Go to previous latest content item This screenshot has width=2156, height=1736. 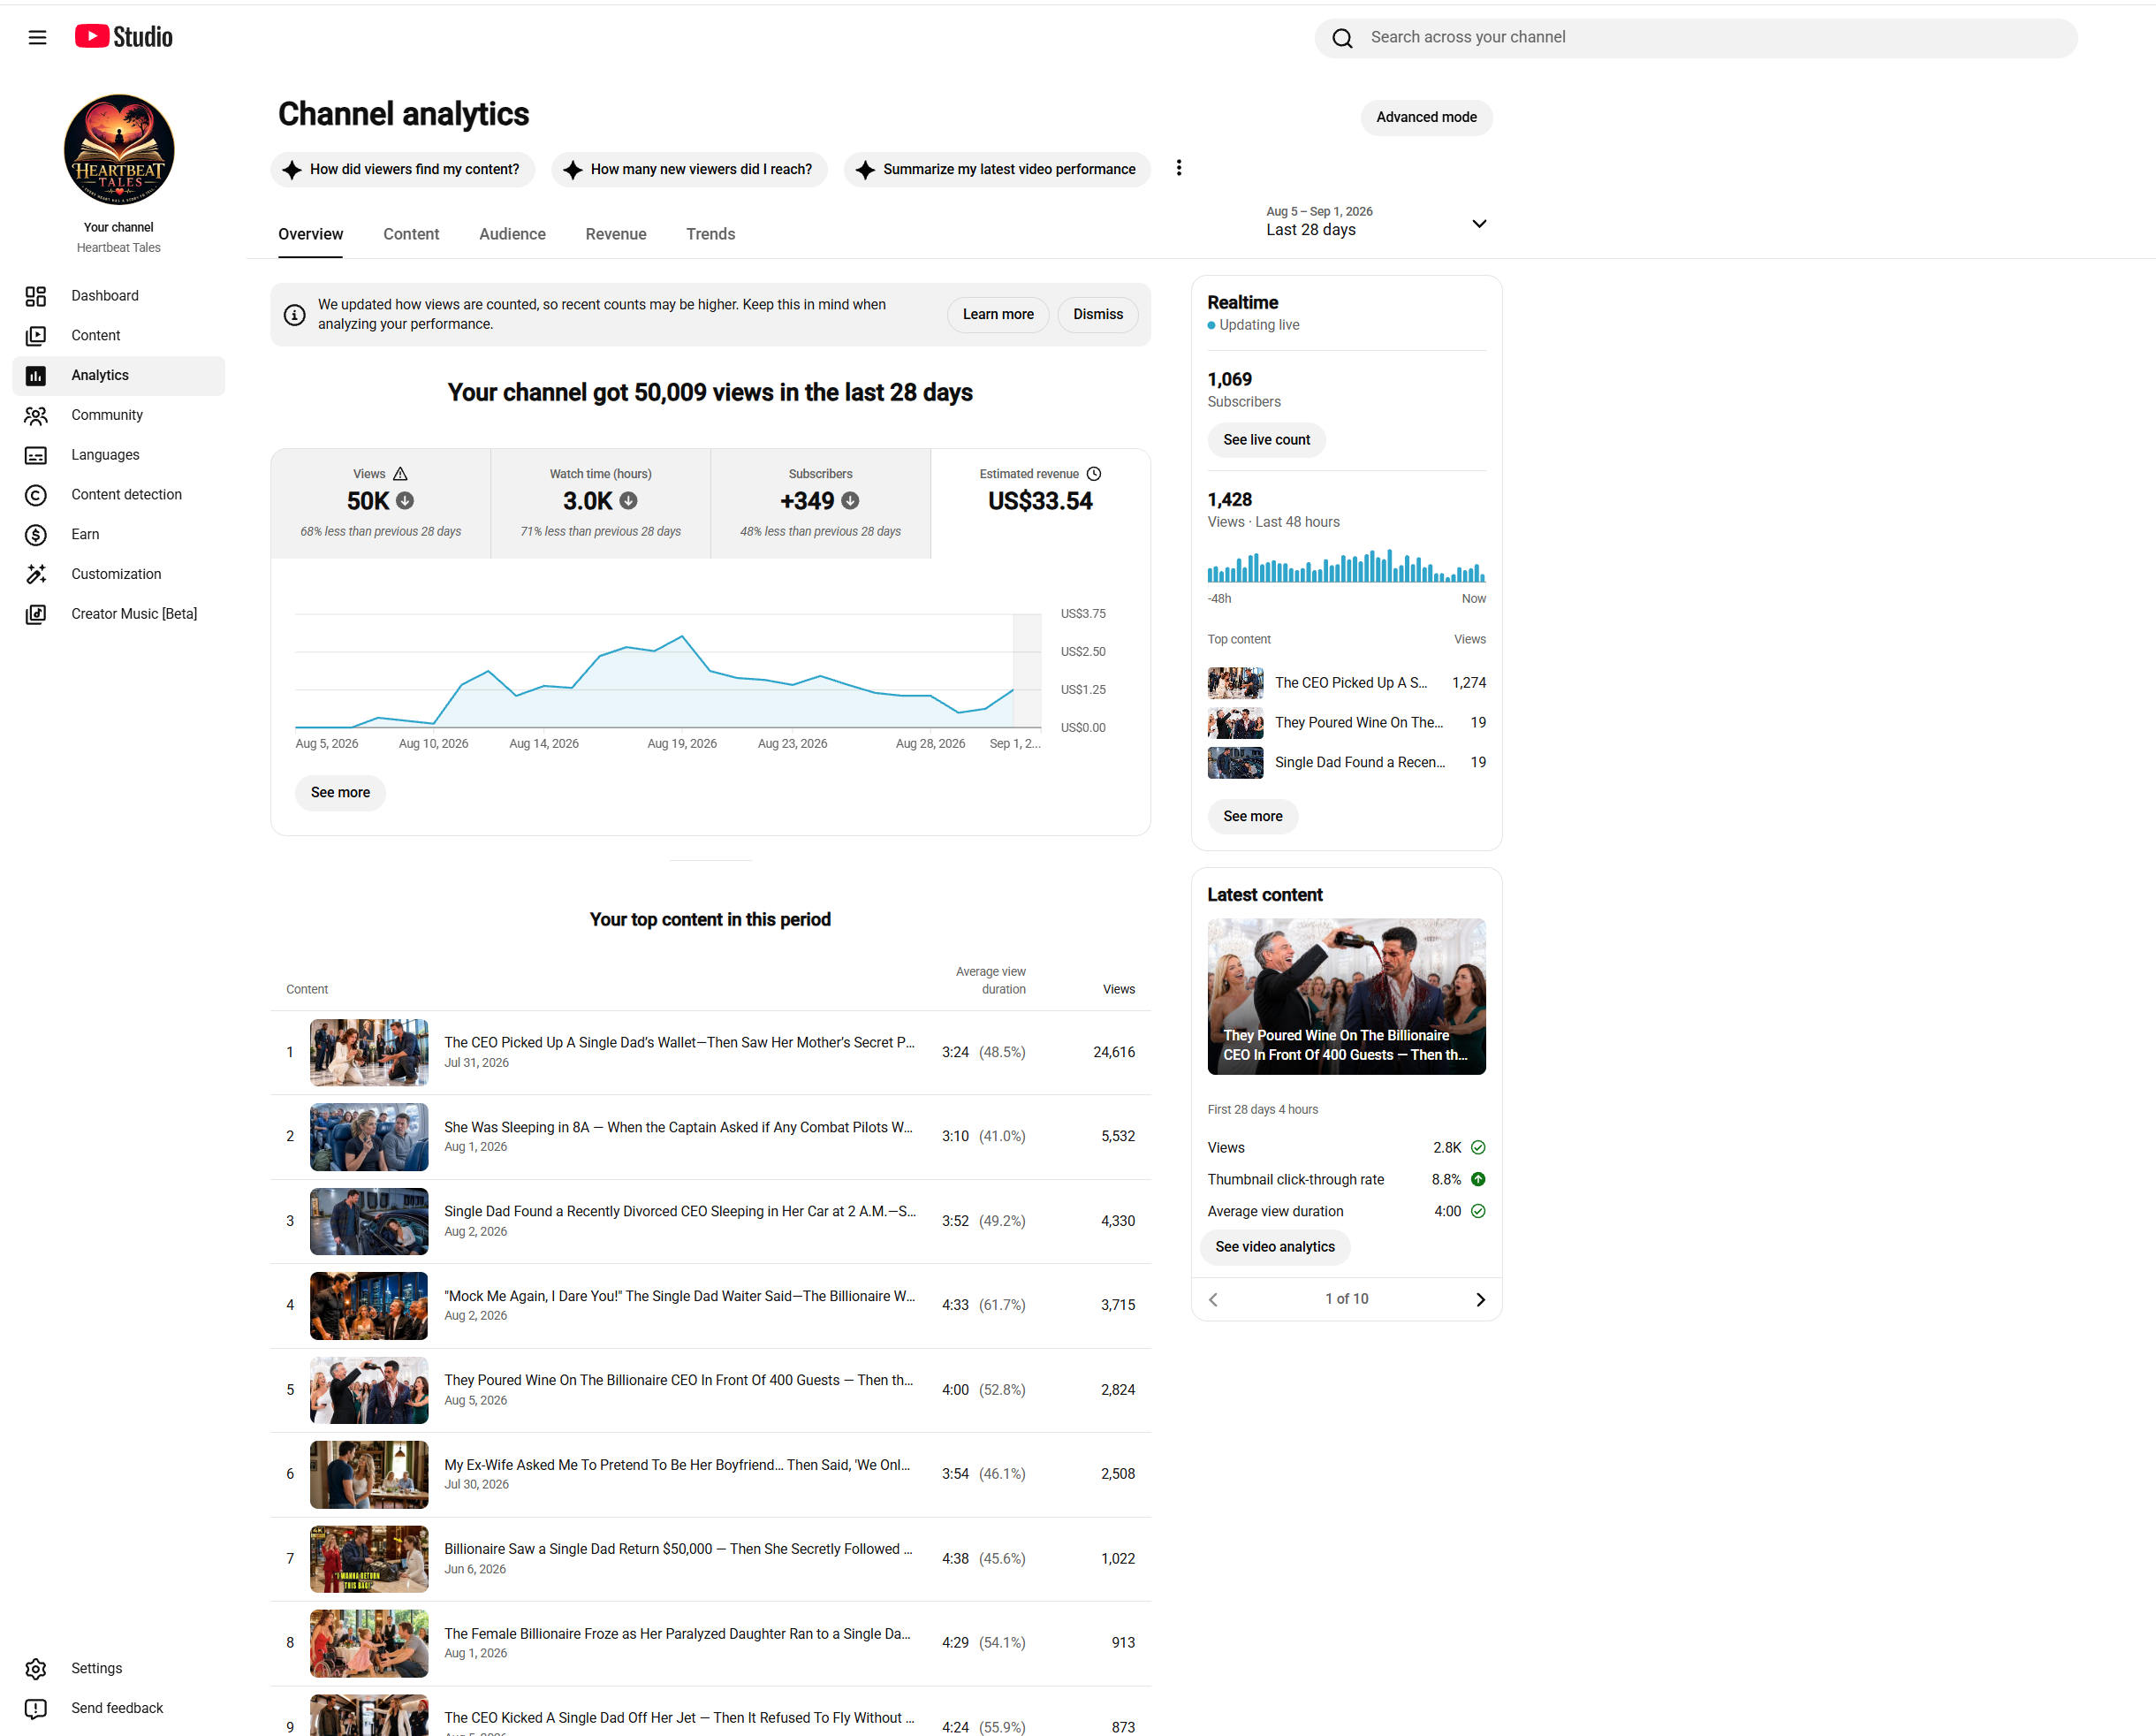(1214, 1299)
